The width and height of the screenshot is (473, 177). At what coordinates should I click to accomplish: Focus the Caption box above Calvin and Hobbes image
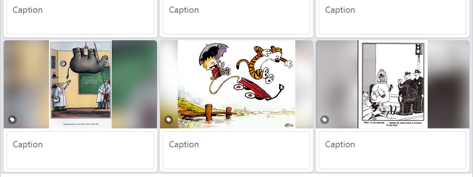pyautogui.click(x=236, y=17)
